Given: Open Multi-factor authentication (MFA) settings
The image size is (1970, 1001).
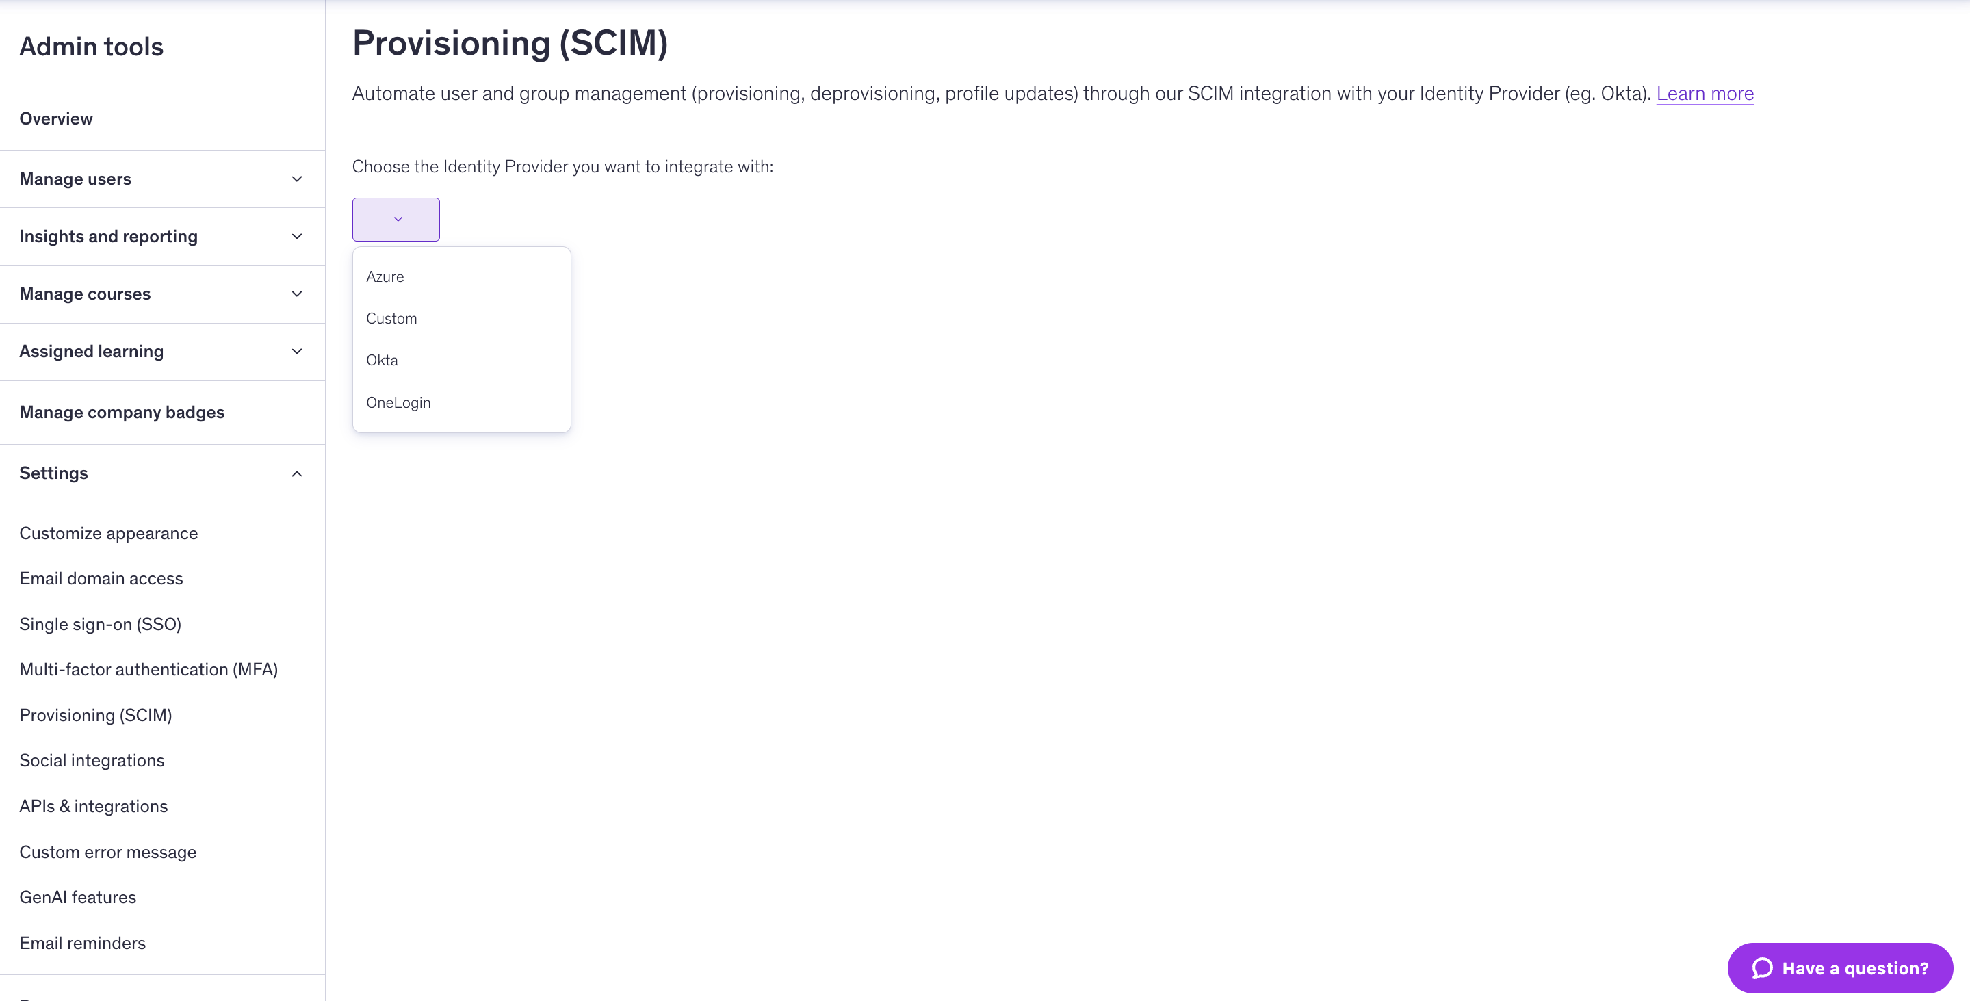Looking at the screenshot, I should point(148,669).
